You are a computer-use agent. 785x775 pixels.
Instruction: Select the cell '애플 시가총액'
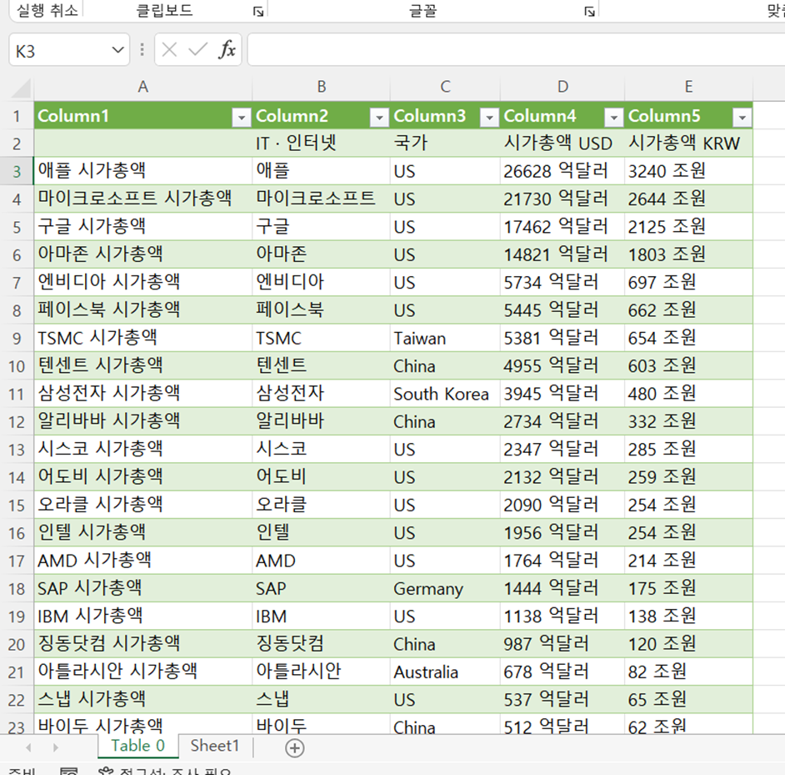pos(143,171)
